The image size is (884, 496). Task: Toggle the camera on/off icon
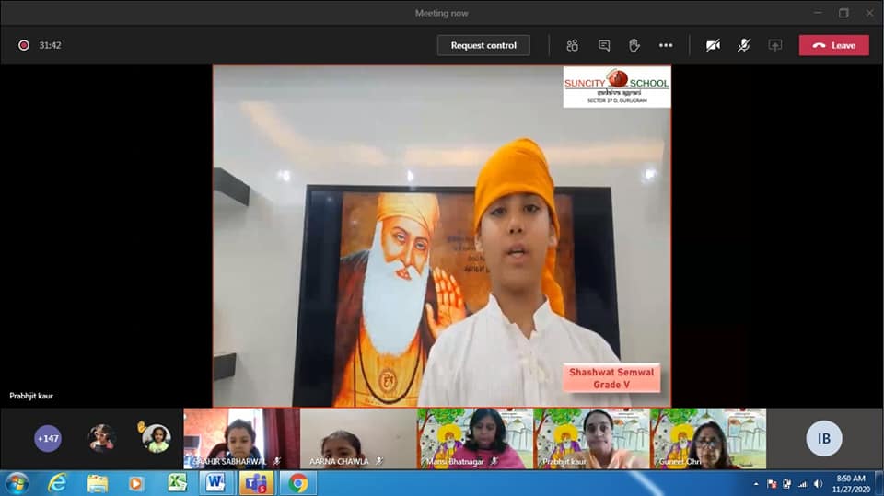713,45
